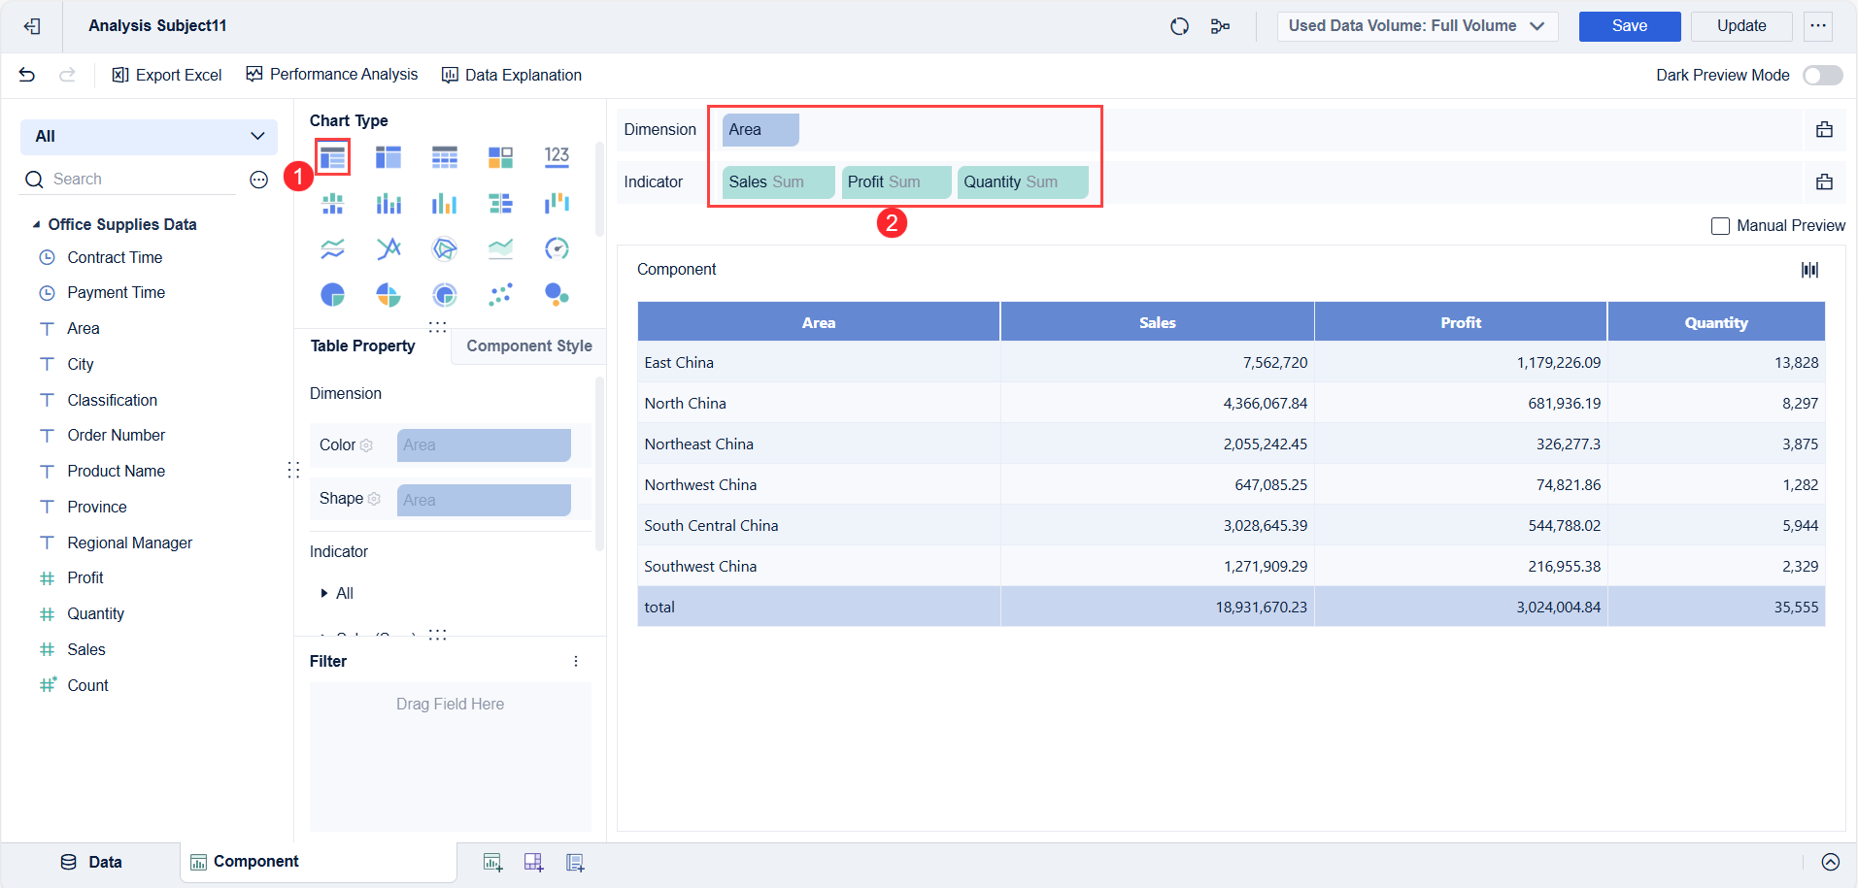Click Export Excel

click(x=167, y=75)
